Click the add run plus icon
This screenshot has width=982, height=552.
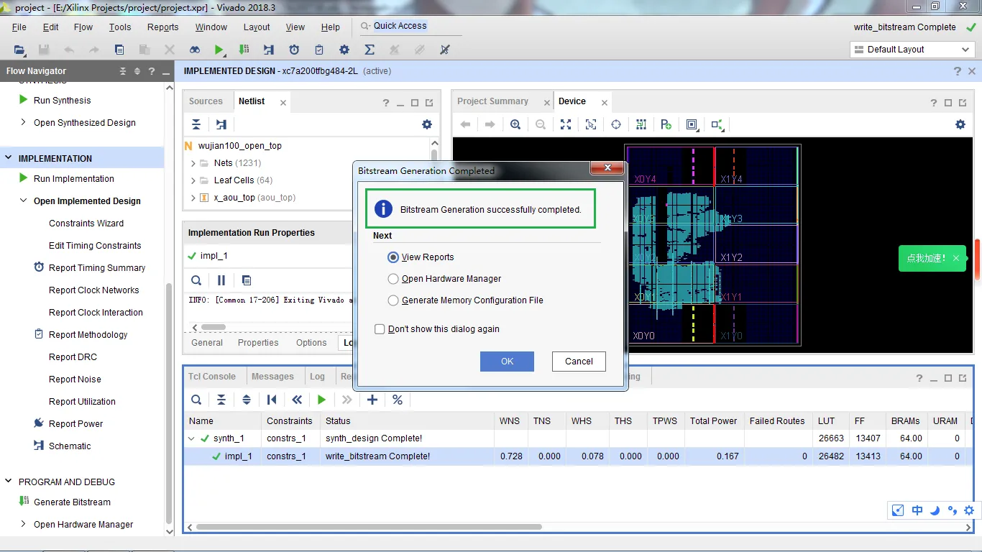372,400
